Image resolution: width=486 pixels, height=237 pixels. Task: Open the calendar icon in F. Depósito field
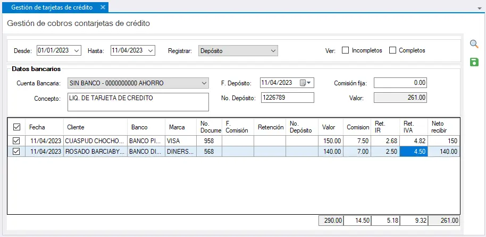coord(305,83)
